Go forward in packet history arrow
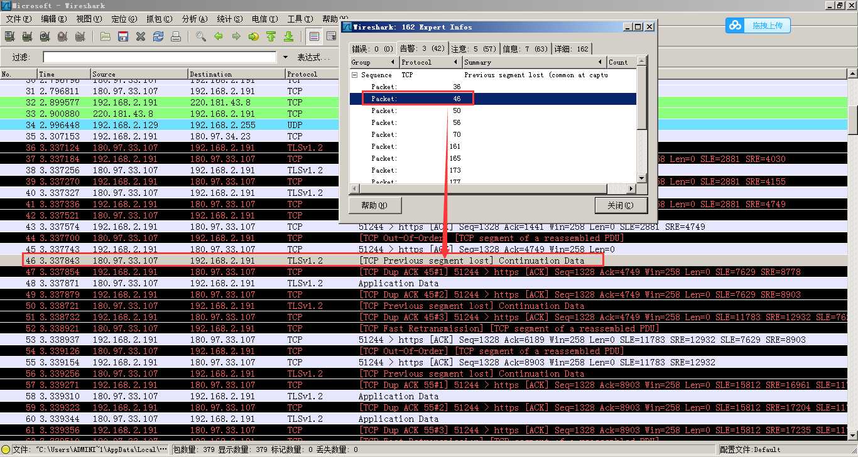 [236, 36]
